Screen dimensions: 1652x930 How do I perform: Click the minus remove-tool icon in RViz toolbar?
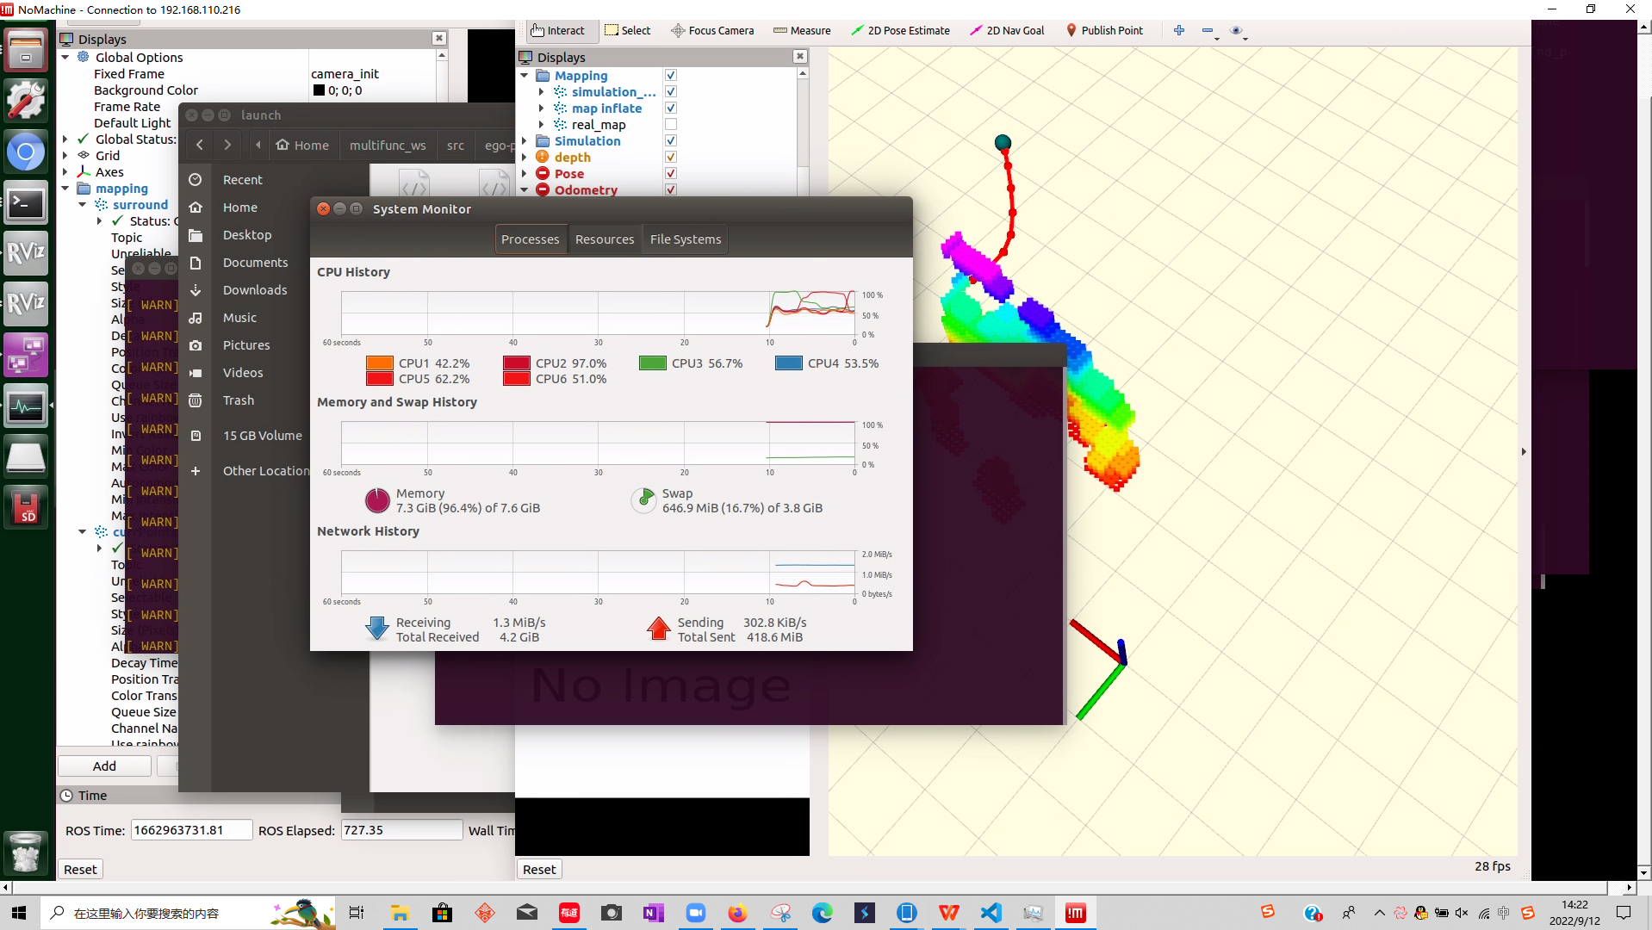(x=1208, y=30)
